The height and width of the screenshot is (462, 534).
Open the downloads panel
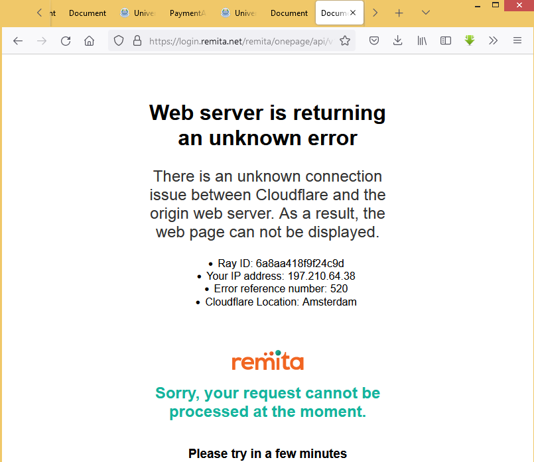397,41
